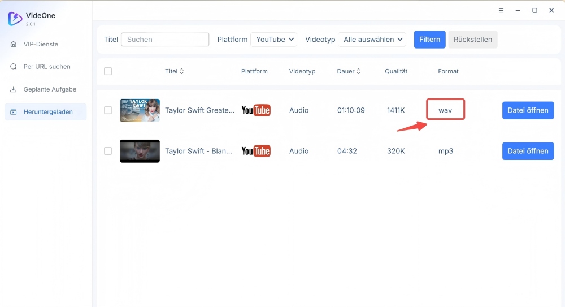The width and height of the screenshot is (565, 307).
Task: Select Heruntergeladen in sidebar
Action: coord(45,112)
